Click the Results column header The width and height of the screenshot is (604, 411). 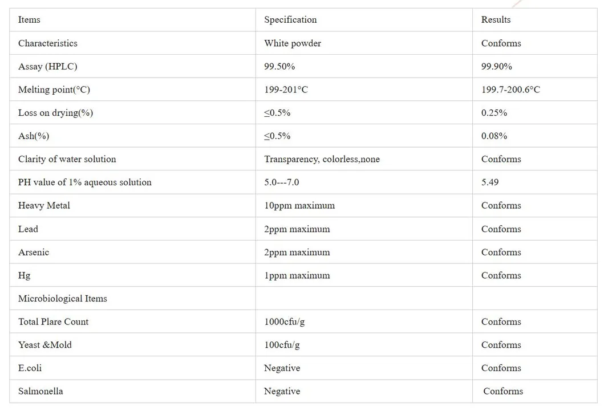pos(496,20)
